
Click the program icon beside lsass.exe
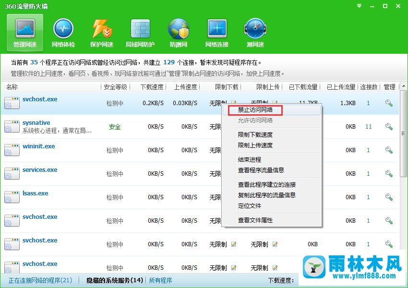(12, 197)
